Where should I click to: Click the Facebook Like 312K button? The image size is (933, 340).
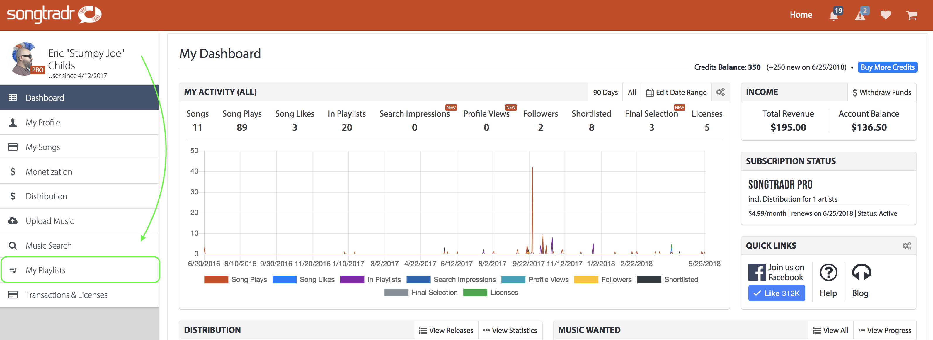pyautogui.click(x=777, y=293)
